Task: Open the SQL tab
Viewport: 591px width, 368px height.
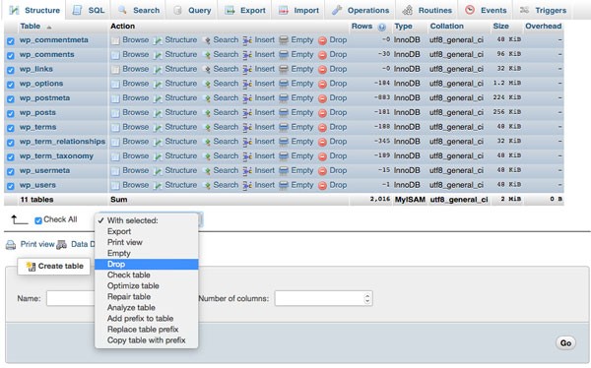Action: click(x=89, y=10)
